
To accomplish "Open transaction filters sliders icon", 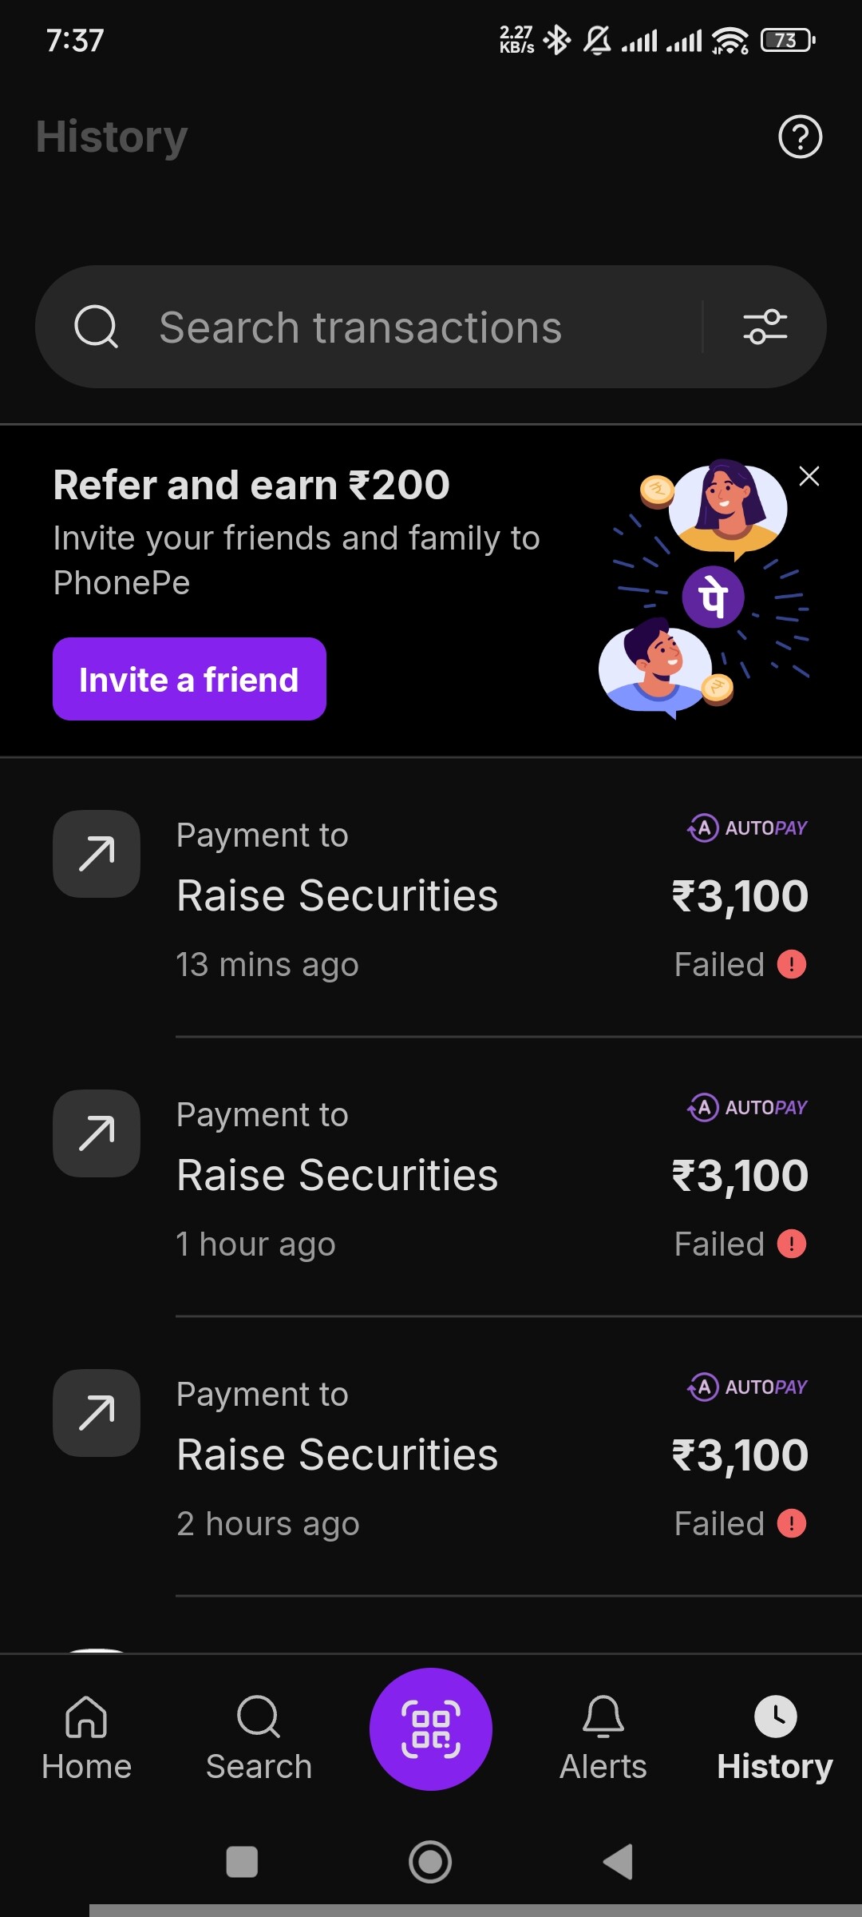I will click(765, 327).
